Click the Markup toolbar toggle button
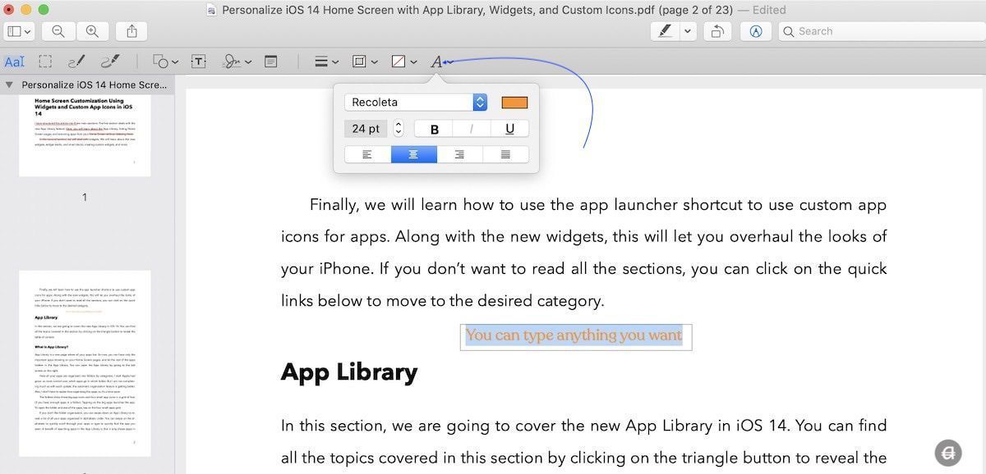The width and height of the screenshot is (986, 474). tap(755, 31)
